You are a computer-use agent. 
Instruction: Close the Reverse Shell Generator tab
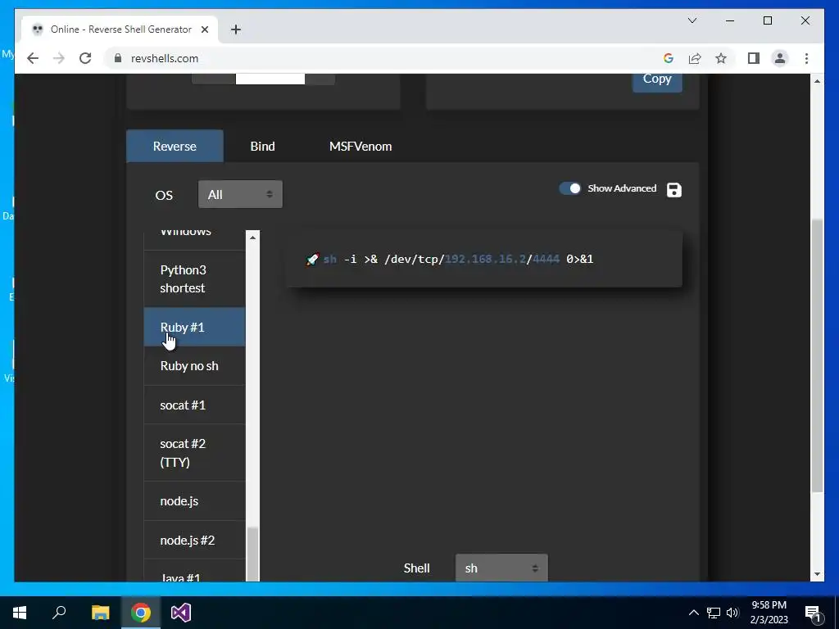[x=204, y=29]
